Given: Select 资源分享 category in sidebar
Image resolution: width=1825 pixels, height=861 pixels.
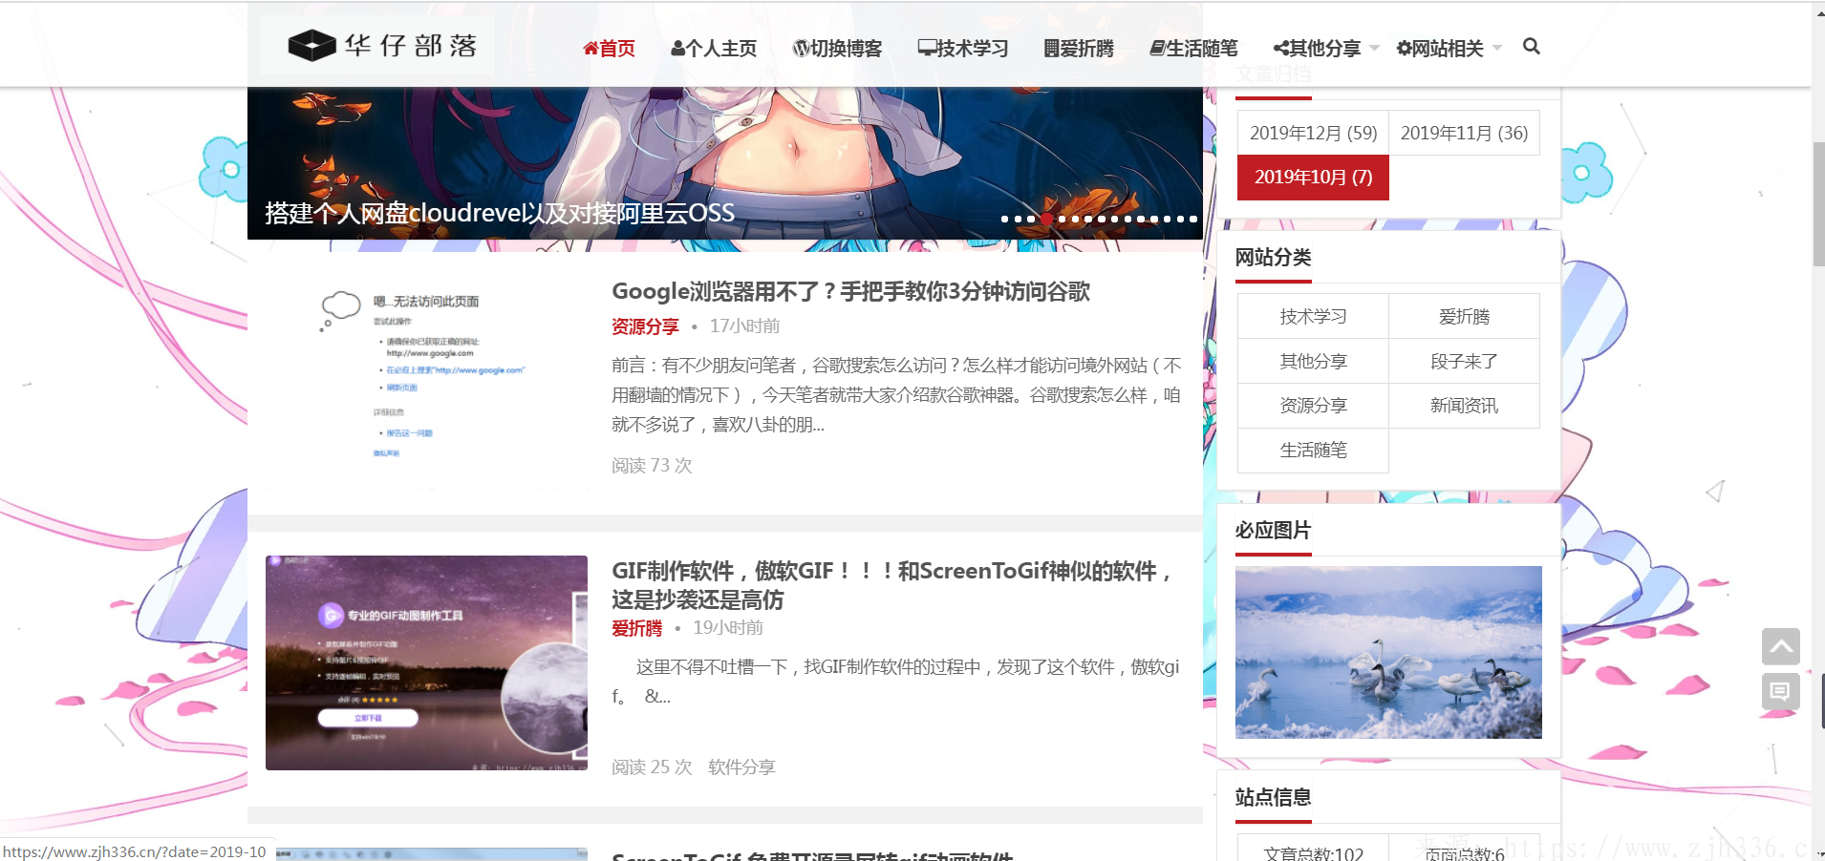Looking at the screenshot, I should (x=1313, y=406).
